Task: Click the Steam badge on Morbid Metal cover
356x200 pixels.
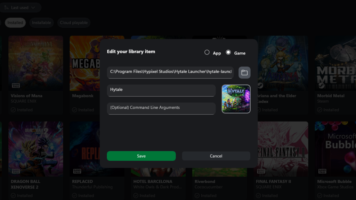Action: (x=322, y=85)
